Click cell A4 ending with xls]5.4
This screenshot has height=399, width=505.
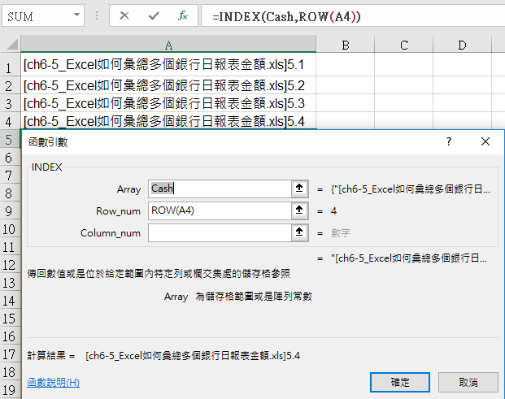[168, 121]
